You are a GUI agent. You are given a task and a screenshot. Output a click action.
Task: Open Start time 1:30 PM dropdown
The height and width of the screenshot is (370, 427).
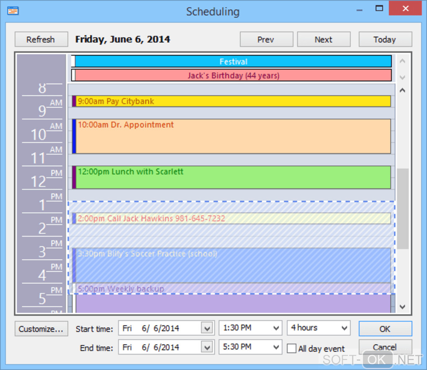click(276, 328)
